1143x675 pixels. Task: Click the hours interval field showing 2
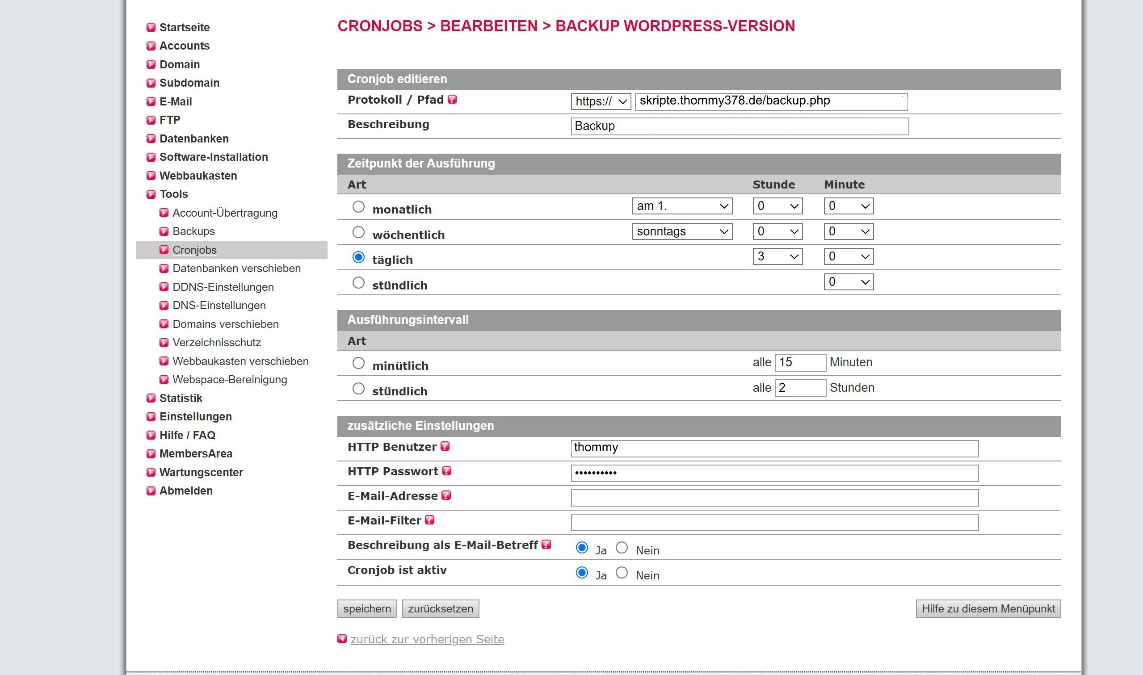point(801,388)
